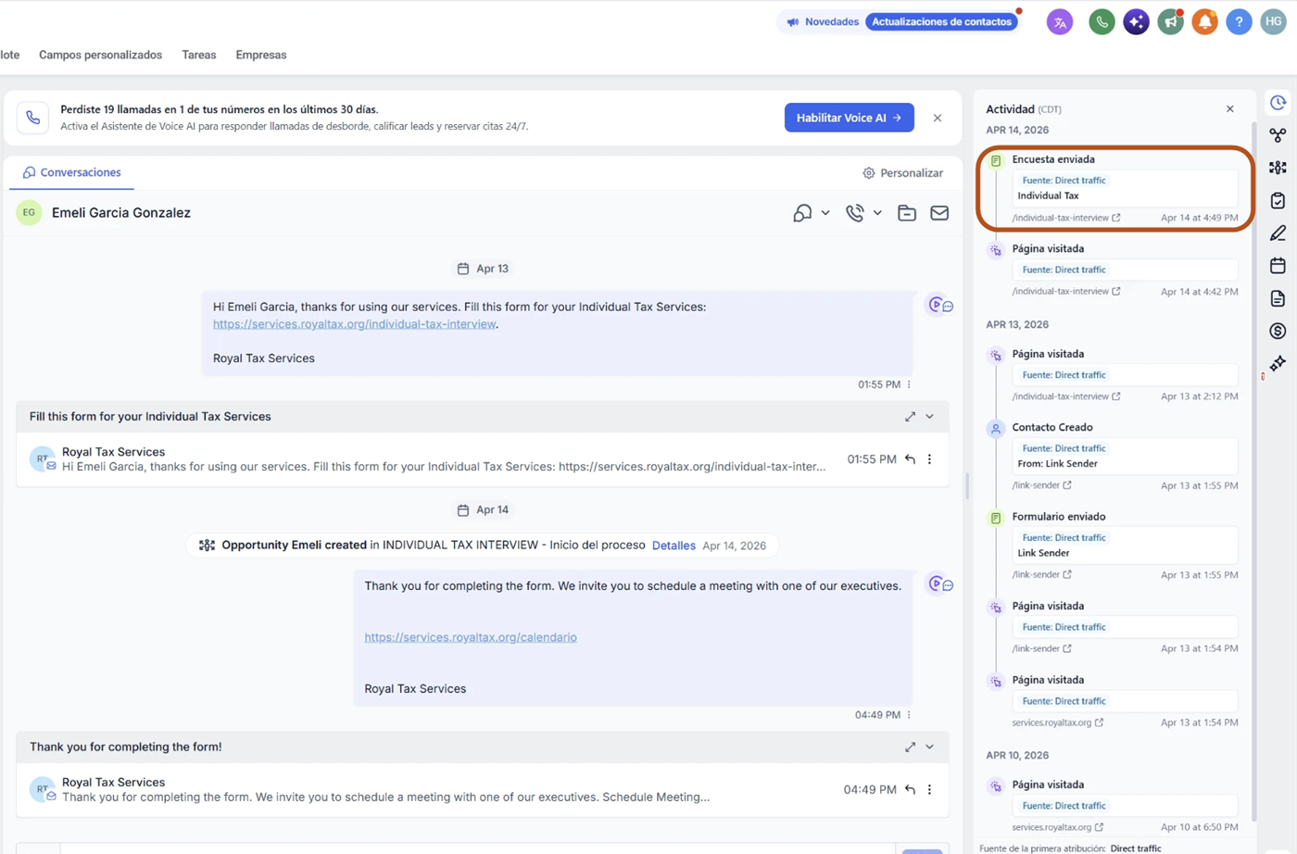Click Actualizaciones de contactos pill

click(x=941, y=21)
